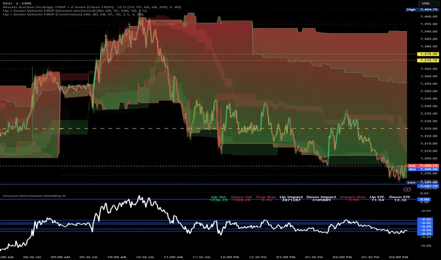This screenshot has height=260, width=441.
Task: Click the 7,335.00 price axis label
Action: 429,113
